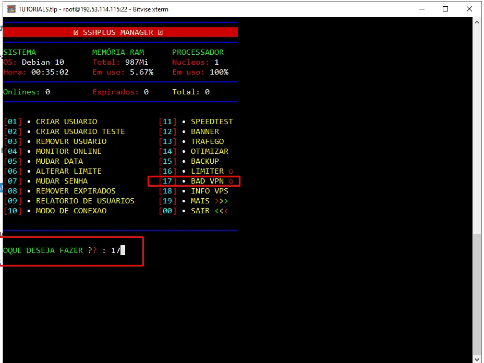Click the 'Nucleos: 1' value

(196, 62)
